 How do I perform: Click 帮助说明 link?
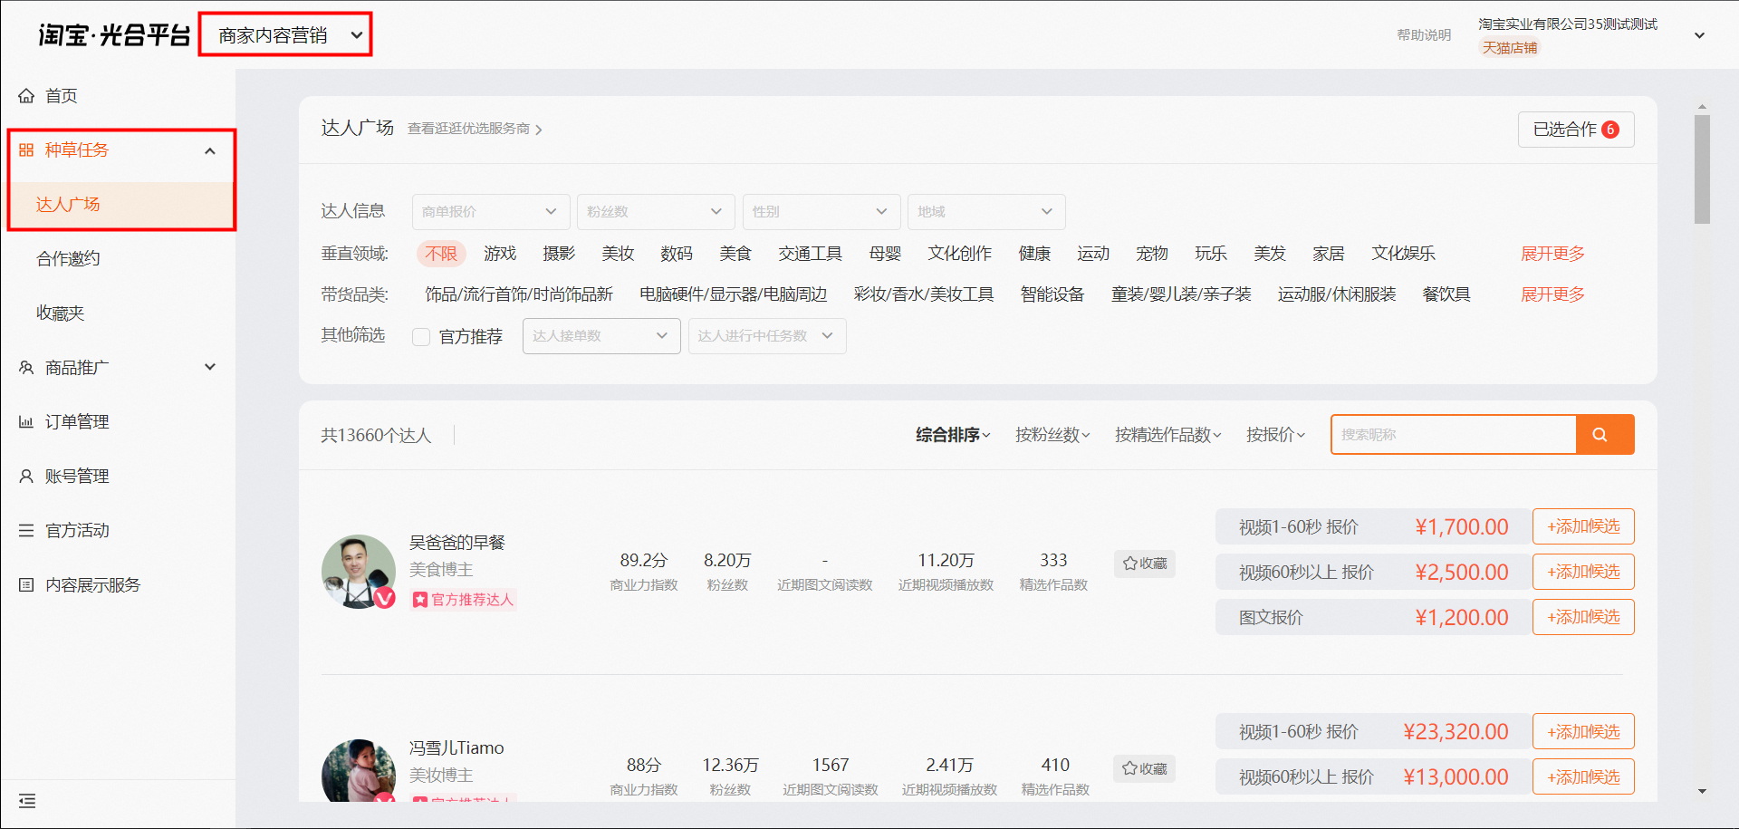(x=1424, y=35)
